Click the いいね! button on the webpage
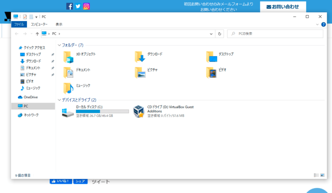Screen dimensions: 332x193 pyautogui.click(x=61, y=181)
